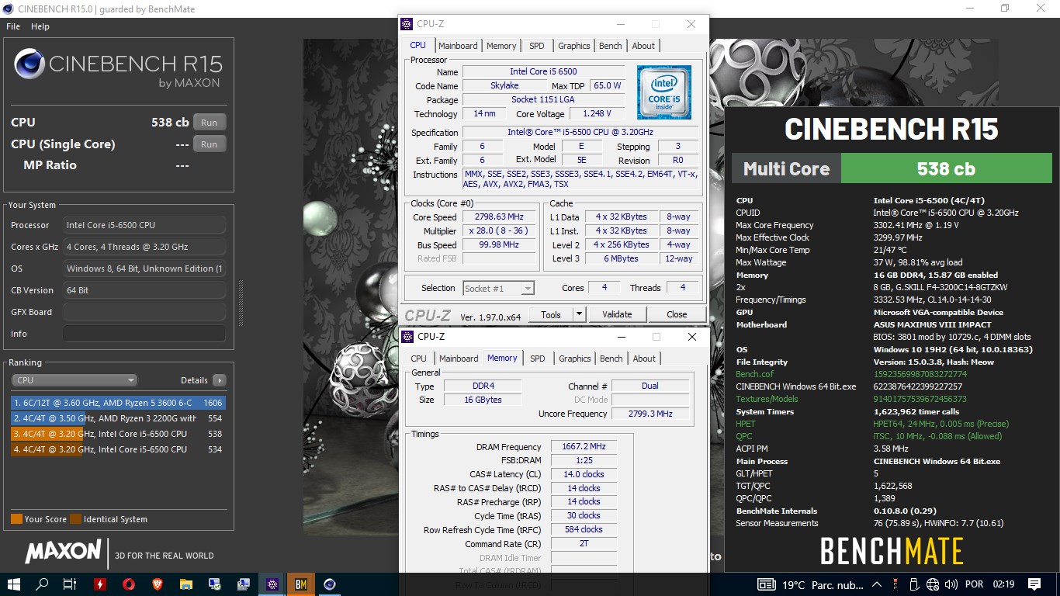
Task: Click the Tools button in CPU-Z
Action: [551, 314]
